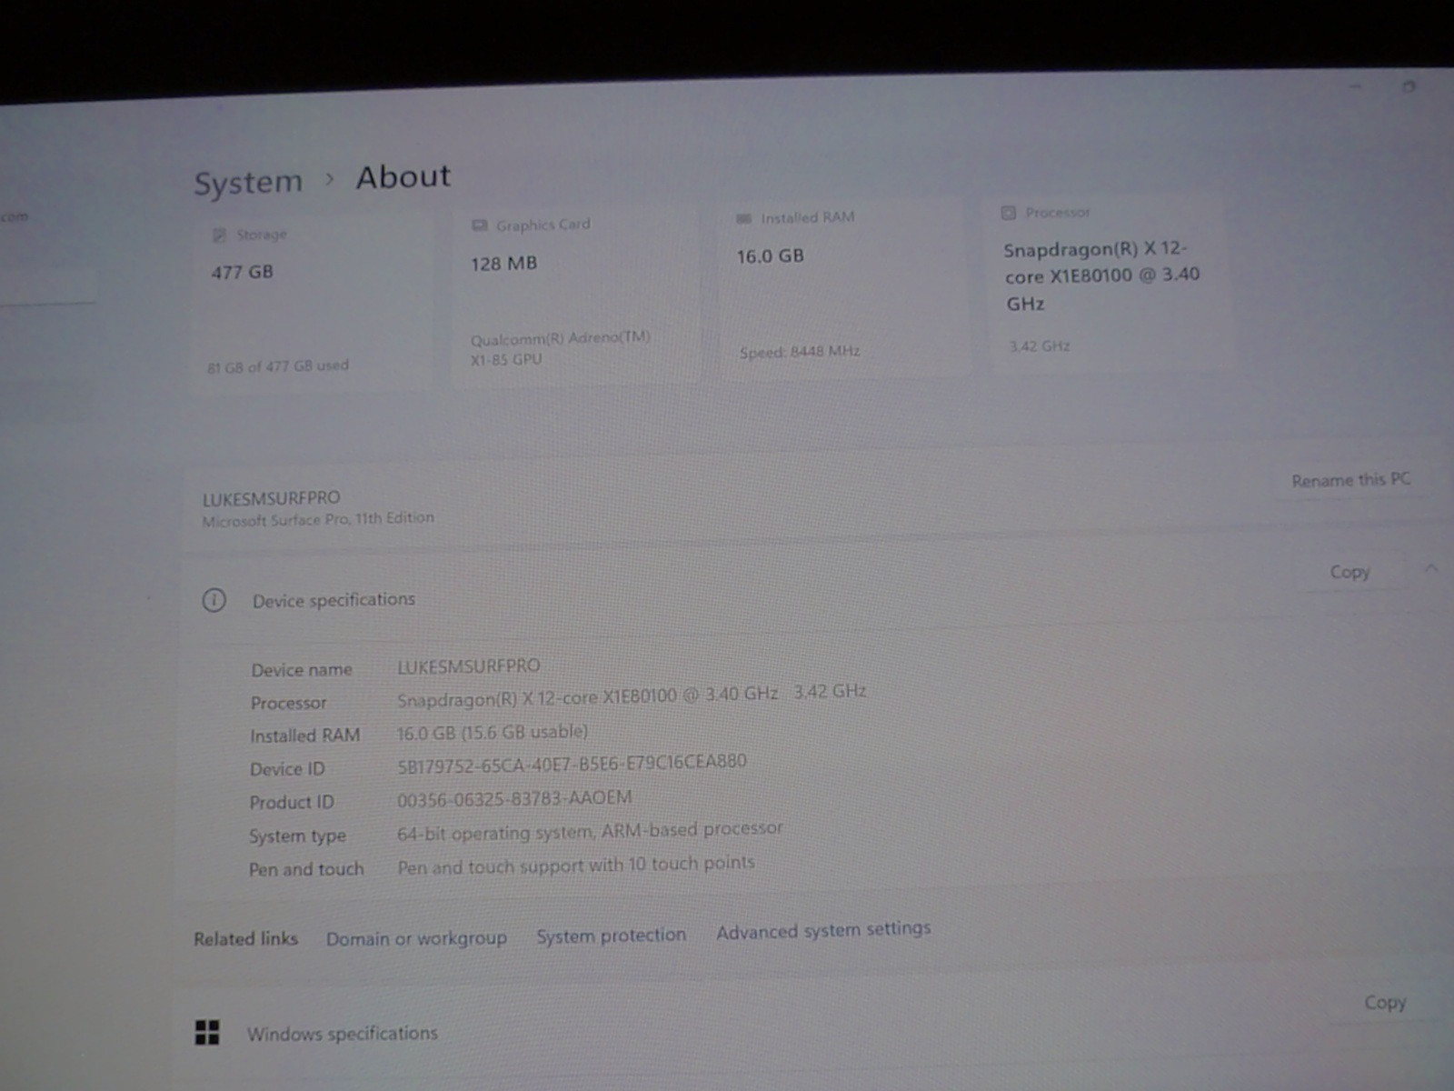The height and width of the screenshot is (1091, 1454).
Task: Click the 81 GB of 477 GB used text
Action: (278, 366)
